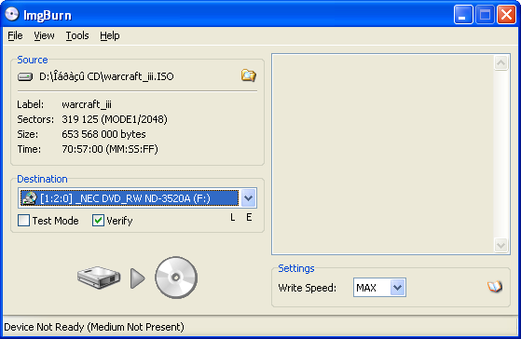Viewport: 521px width, 339px height.
Task: Click the drive icon in destination combo
Action: (x=29, y=198)
